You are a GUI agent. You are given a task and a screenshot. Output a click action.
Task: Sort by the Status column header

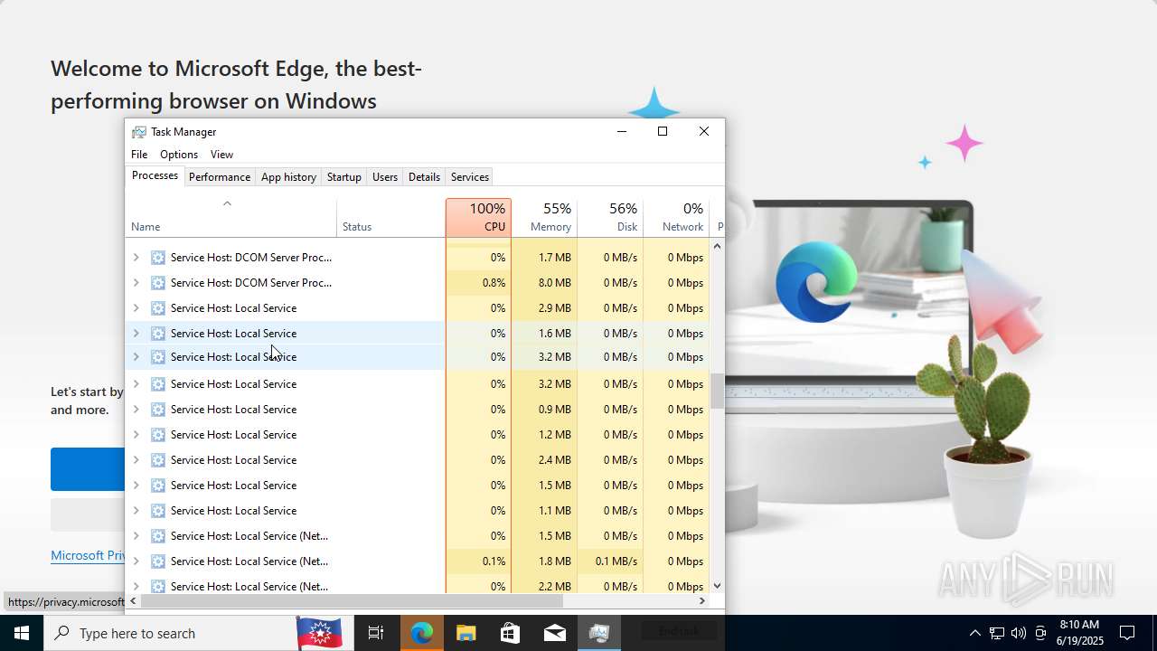390,218
